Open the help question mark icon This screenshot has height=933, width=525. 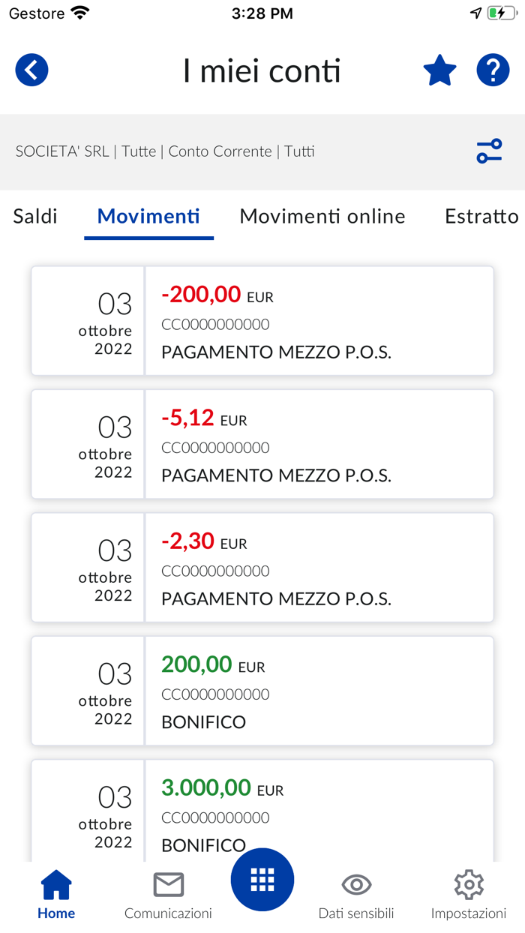tap(493, 70)
